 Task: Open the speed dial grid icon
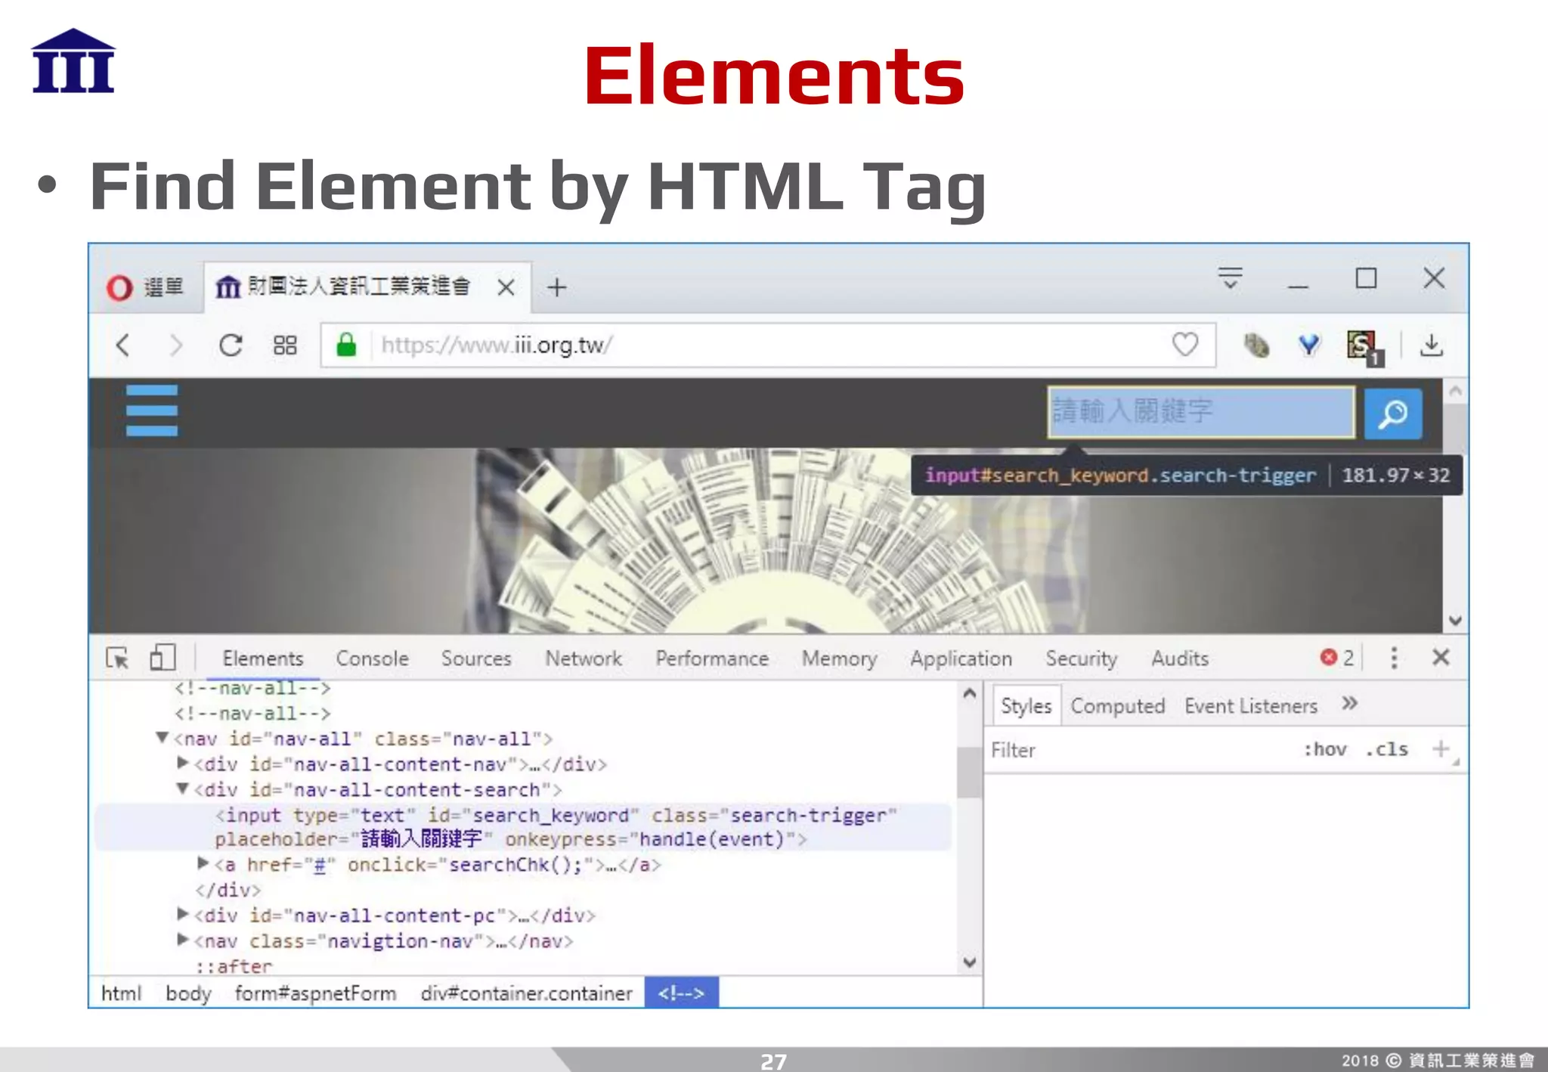285,345
